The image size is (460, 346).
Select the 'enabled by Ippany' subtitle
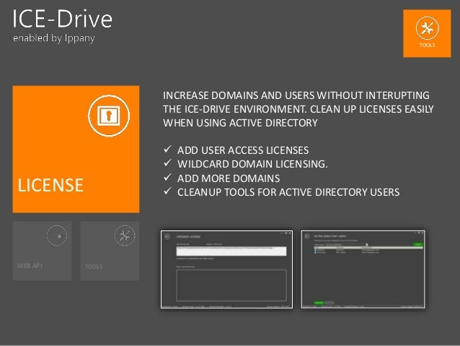[x=53, y=38]
